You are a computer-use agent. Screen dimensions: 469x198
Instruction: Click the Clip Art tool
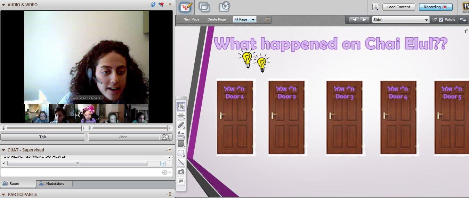click(x=181, y=181)
